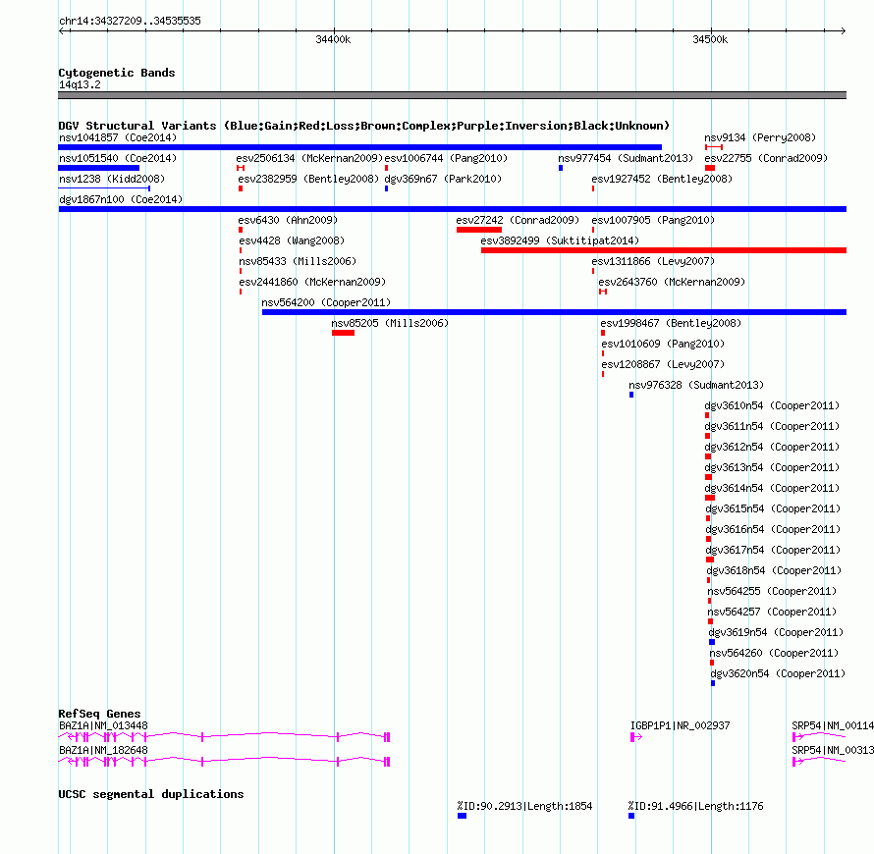
Task: Click nsv1238 (Kidd2008) variant label
Action: click(x=112, y=179)
